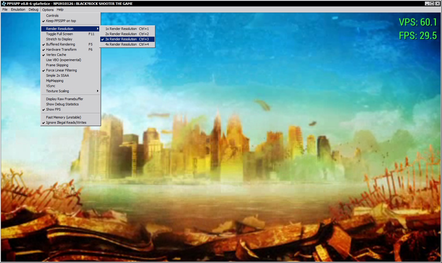Turn off Vertex Cache
This screenshot has height=263, width=442.
pyautogui.click(x=56, y=55)
